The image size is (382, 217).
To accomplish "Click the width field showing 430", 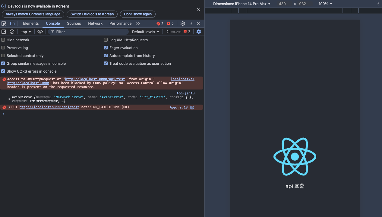I will point(282,4).
